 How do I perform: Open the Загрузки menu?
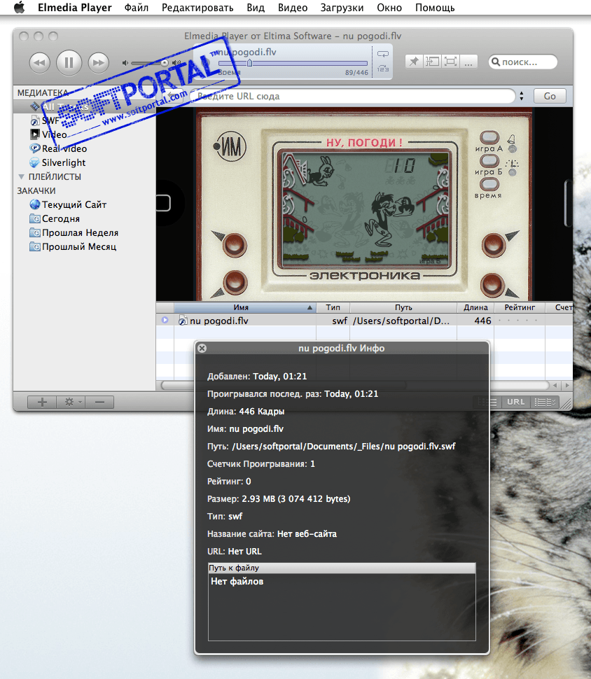click(x=342, y=8)
